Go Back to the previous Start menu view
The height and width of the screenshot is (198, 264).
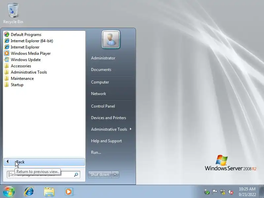tap(44, 162)
